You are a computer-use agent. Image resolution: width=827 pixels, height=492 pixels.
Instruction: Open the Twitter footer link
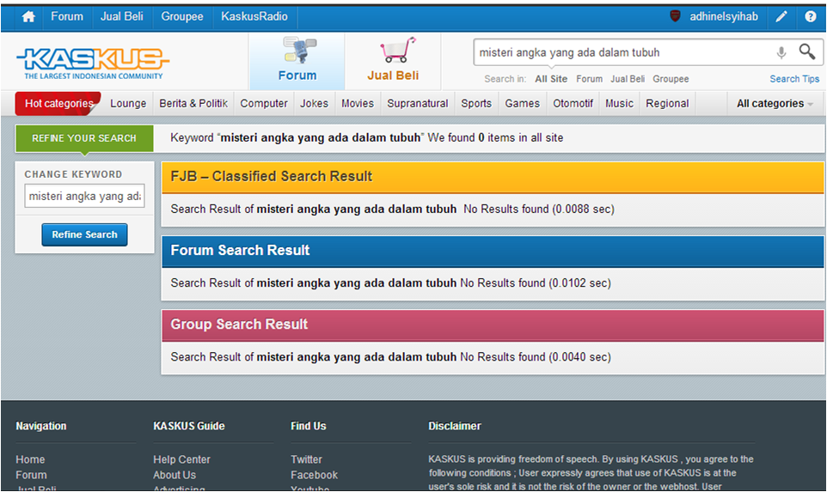click(x=306, y=459)
